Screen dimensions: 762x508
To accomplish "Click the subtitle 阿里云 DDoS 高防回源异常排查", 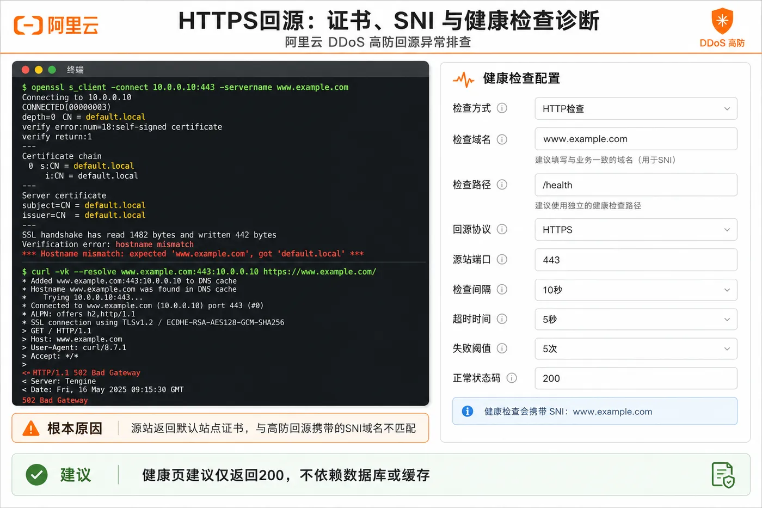I will pos(378,42).
